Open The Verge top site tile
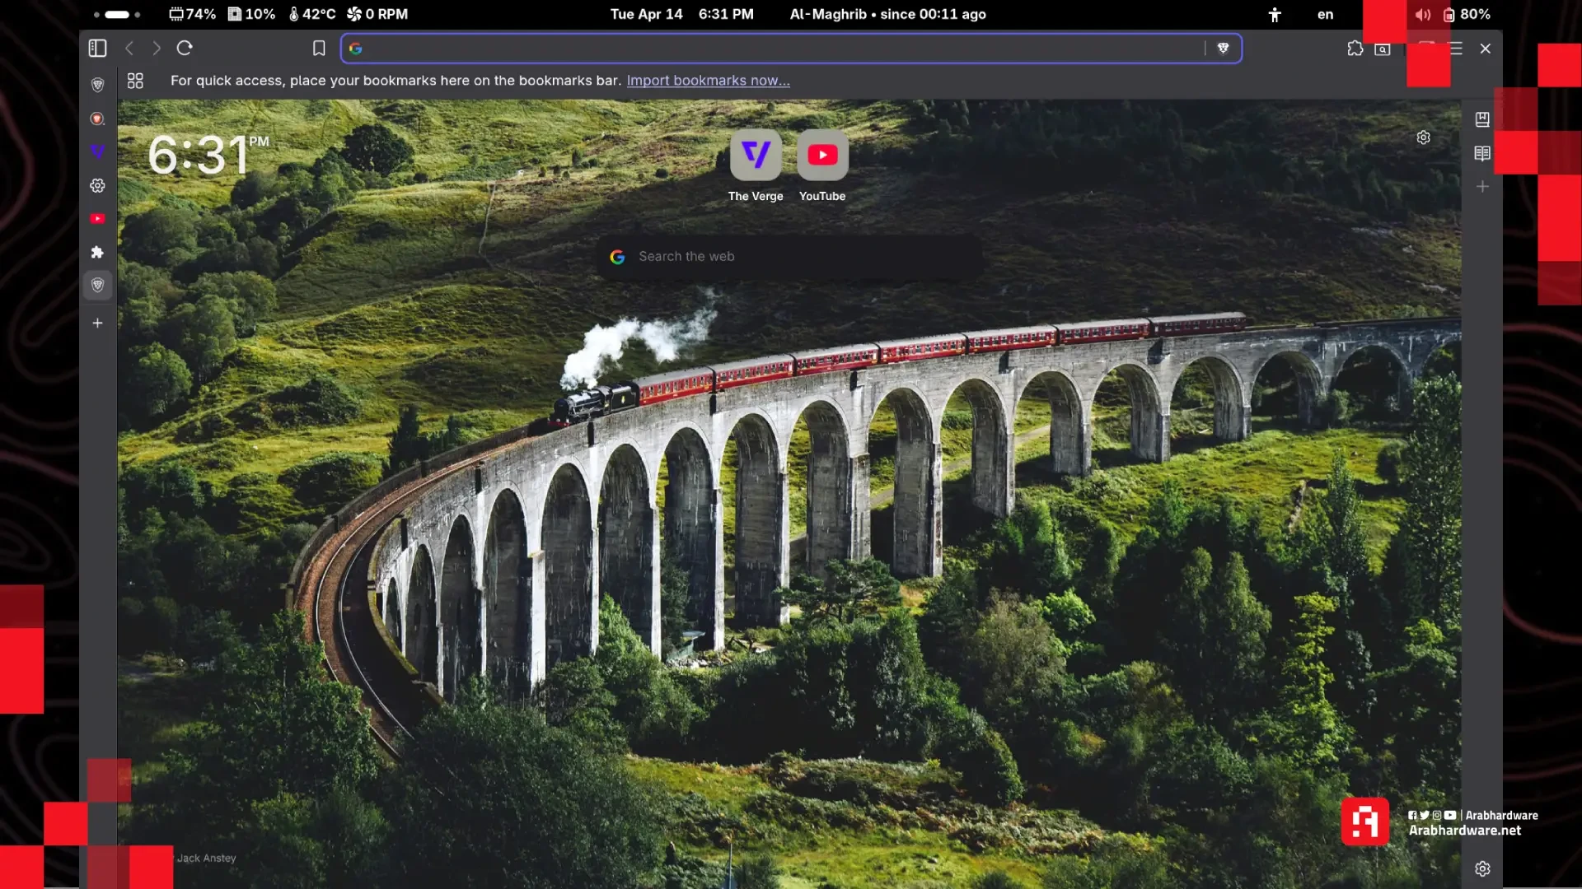 (x=756, y=156)
